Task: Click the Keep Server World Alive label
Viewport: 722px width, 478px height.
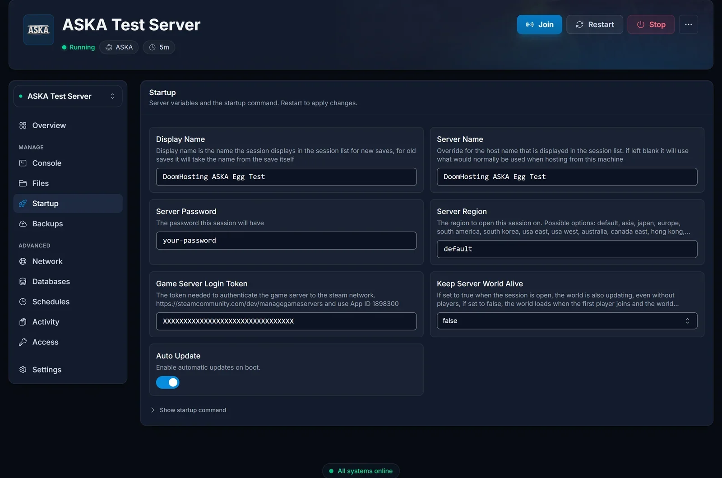Action: click(x=480, y=283)
